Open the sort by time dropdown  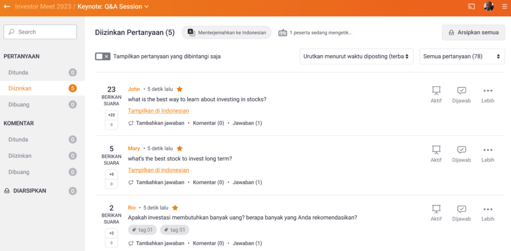356,56
